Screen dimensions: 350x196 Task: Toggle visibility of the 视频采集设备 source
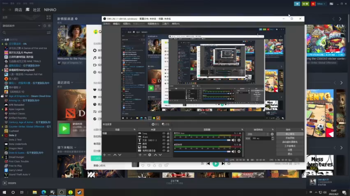point(164,150)
